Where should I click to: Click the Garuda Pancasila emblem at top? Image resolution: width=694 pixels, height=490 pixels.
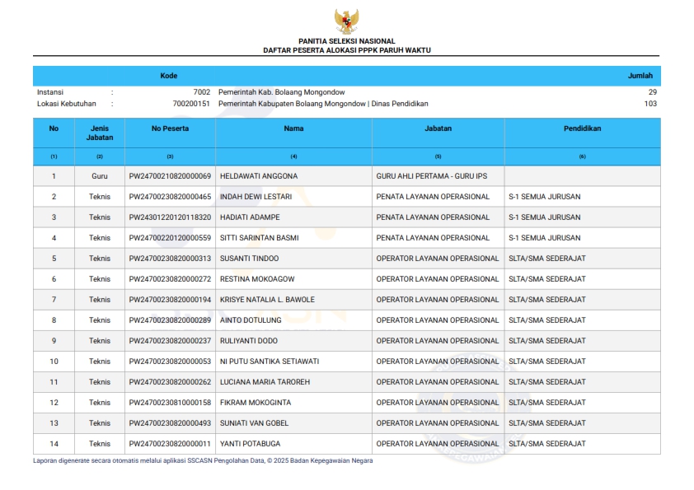point(346,21)
